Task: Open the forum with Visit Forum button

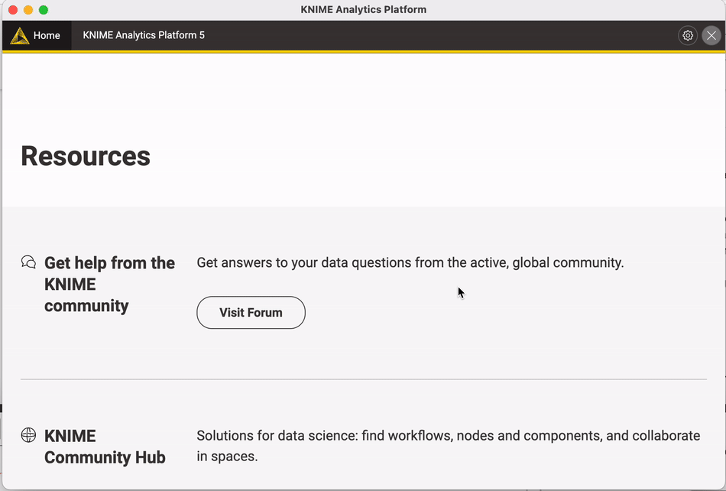Action: pos(251,313)
